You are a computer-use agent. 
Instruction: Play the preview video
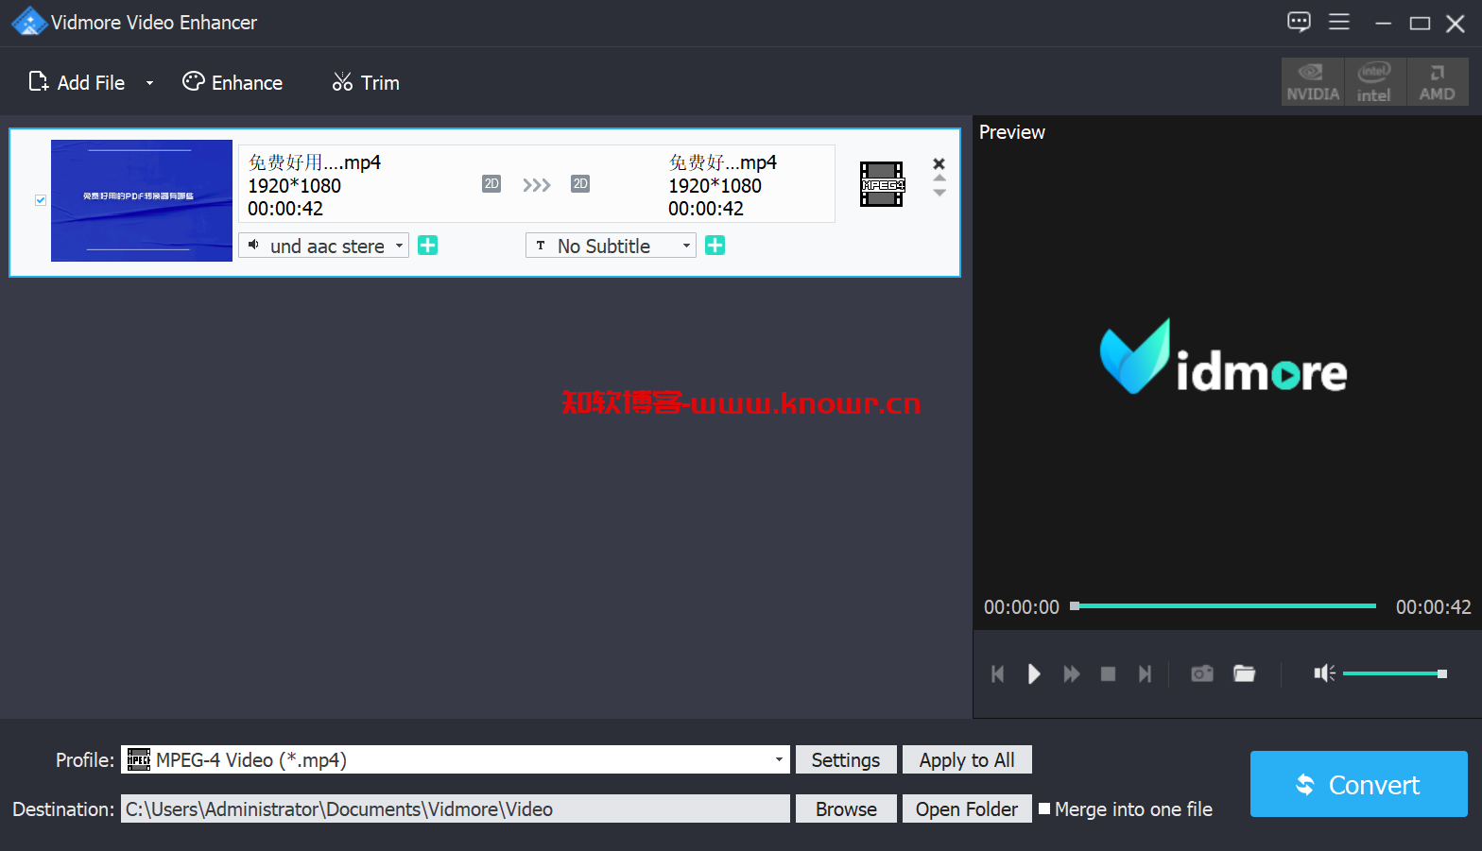pyautogui.click(x=1034, y=673)
